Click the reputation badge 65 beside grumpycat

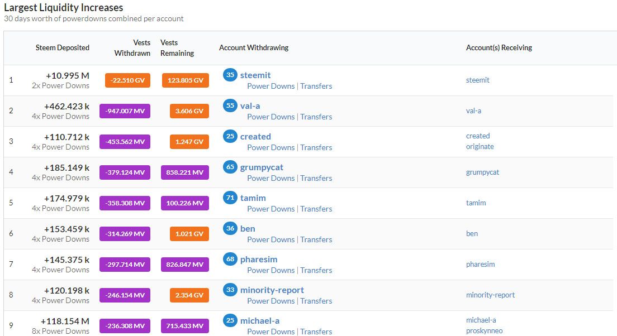click(x=230, y=167)
